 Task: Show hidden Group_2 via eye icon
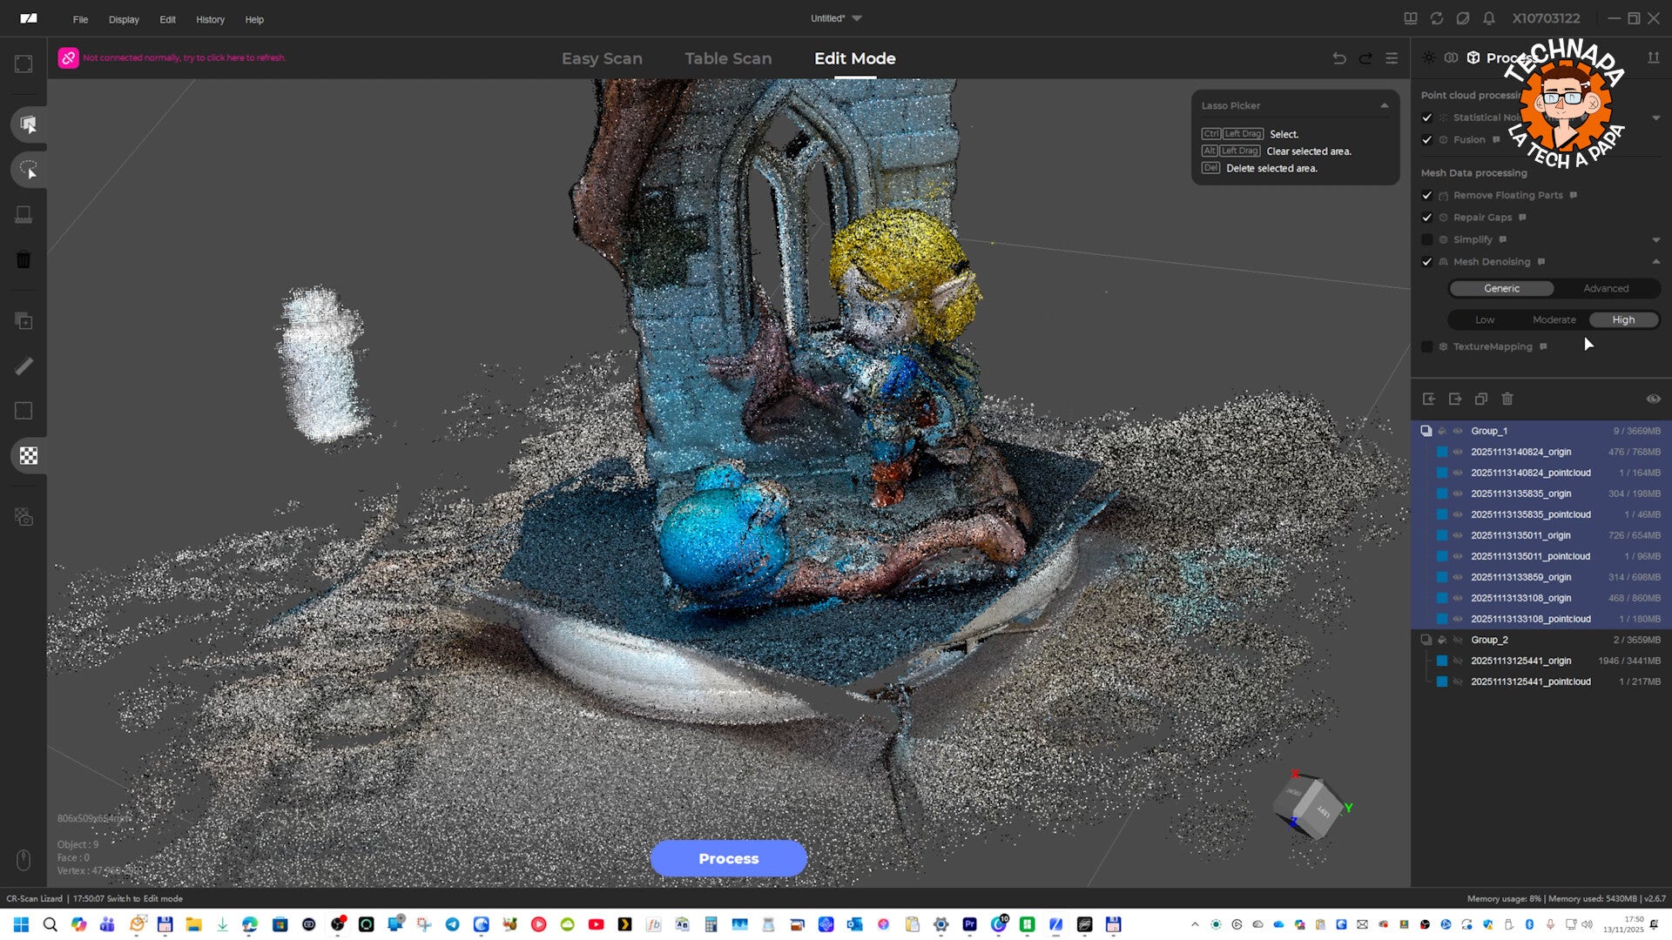1458,640
